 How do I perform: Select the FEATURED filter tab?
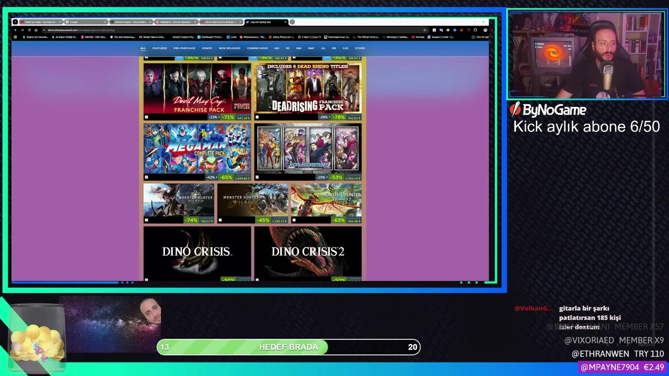159,48
